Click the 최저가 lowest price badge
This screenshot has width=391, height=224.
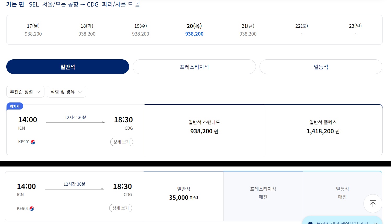(15, 106)
